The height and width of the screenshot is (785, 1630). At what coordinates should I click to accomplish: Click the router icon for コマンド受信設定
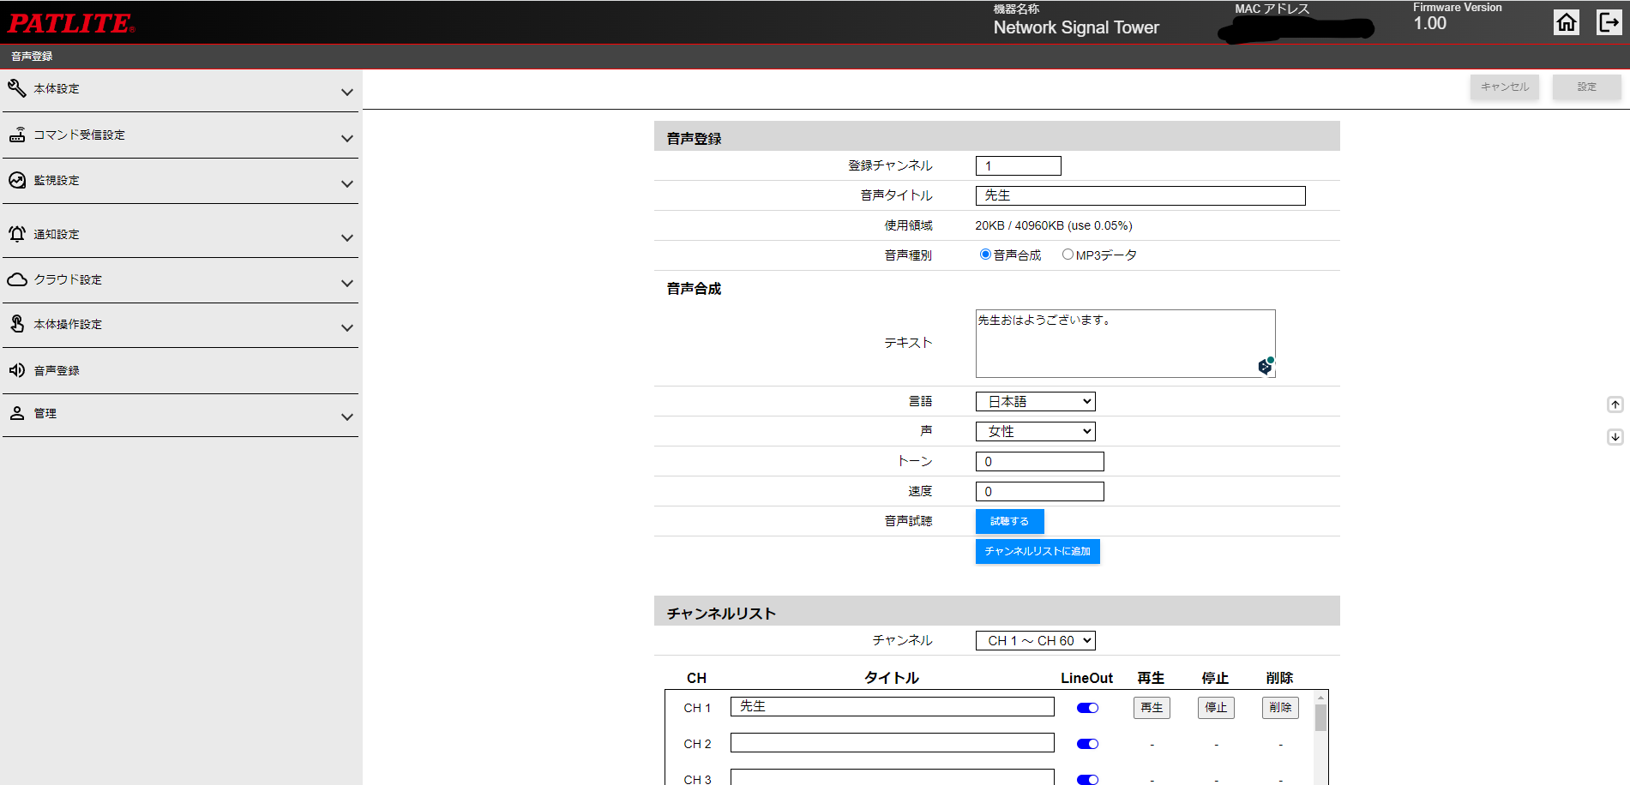[x=17, y=135]
